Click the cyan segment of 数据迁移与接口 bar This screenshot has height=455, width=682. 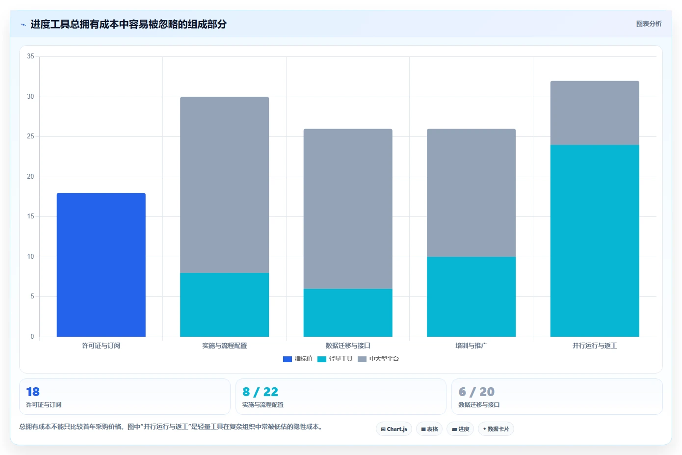point(348,313)
